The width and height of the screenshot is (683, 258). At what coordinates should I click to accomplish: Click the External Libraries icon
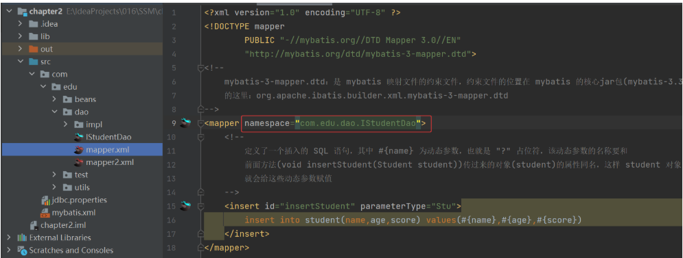click(22, 237)
